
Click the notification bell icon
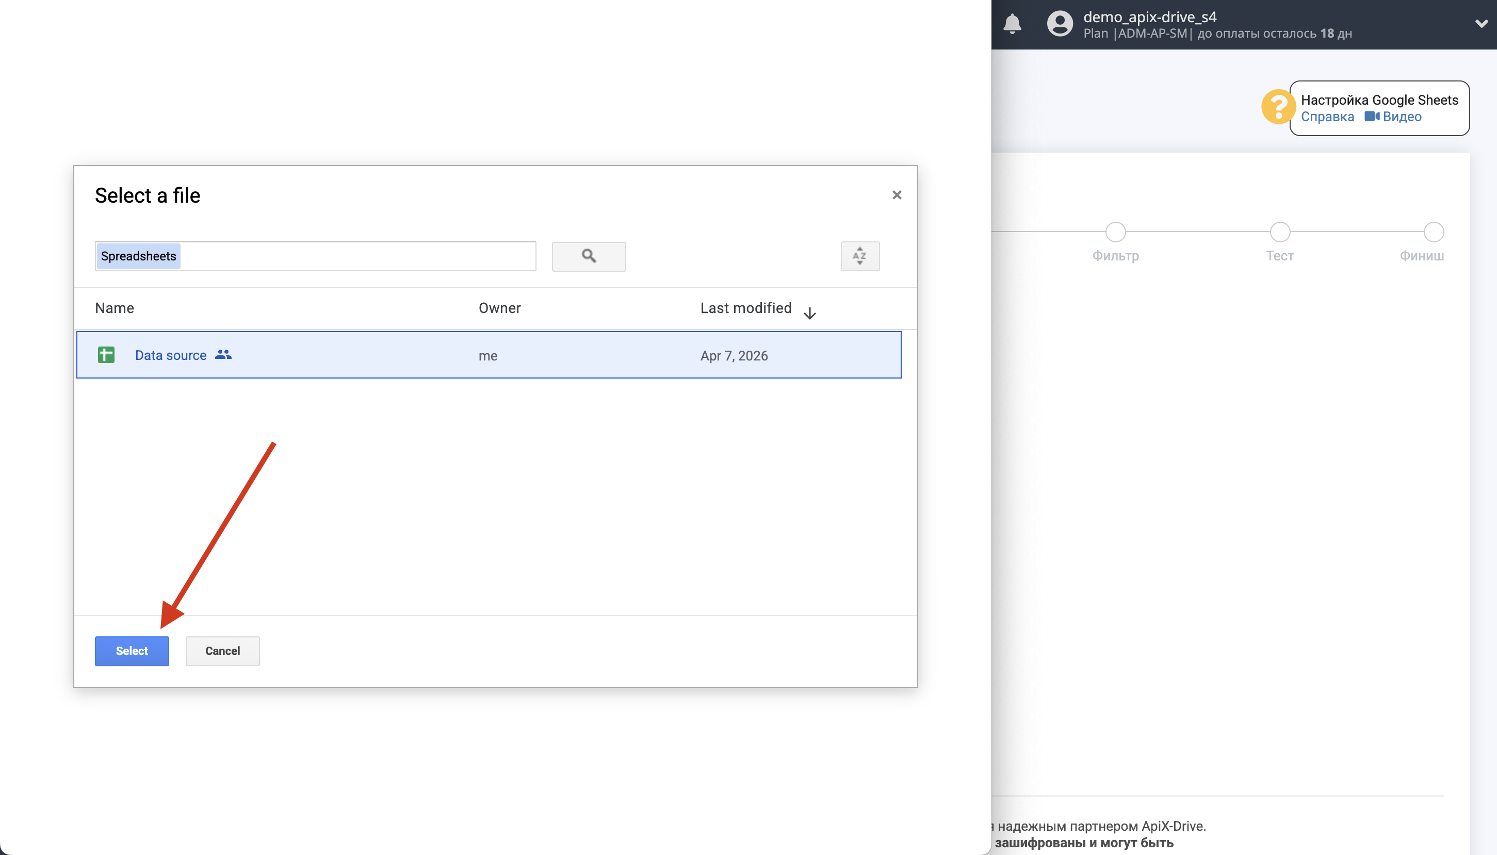tap(1013, 24)
